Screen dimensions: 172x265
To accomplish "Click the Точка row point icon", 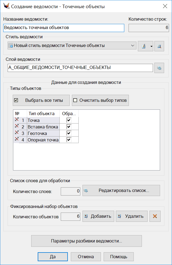I will tap(17, 120).
